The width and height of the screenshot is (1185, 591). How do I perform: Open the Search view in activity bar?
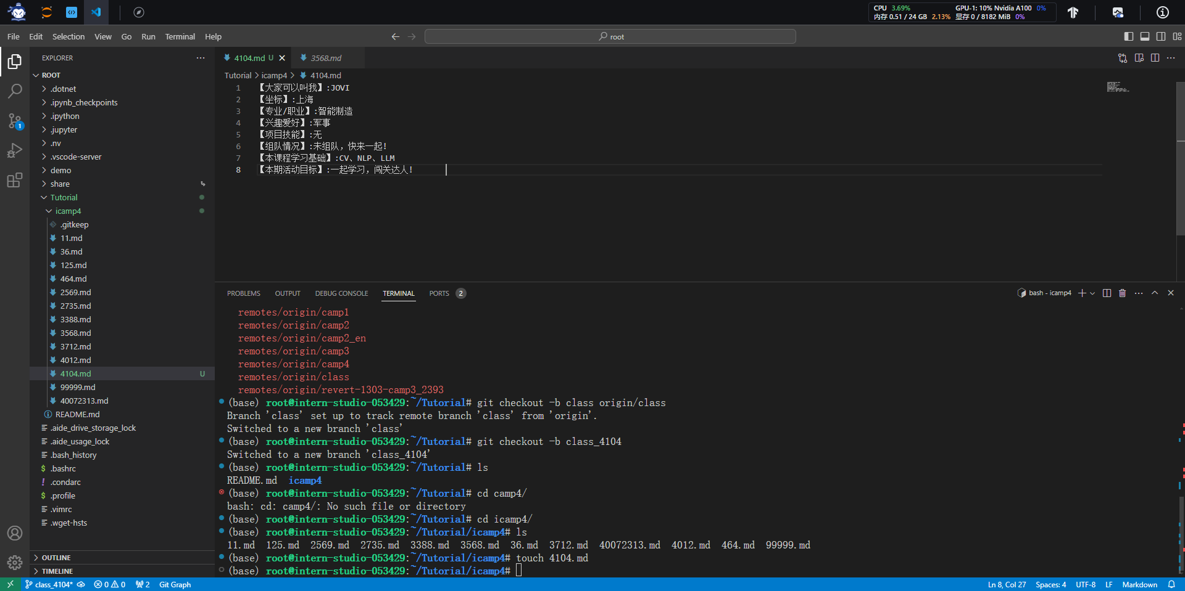(x=15, y=91)
